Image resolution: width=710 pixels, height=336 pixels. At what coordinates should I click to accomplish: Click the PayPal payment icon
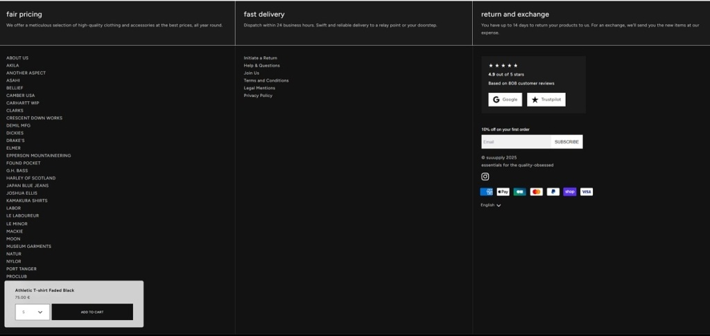click(x=553, y=192)
